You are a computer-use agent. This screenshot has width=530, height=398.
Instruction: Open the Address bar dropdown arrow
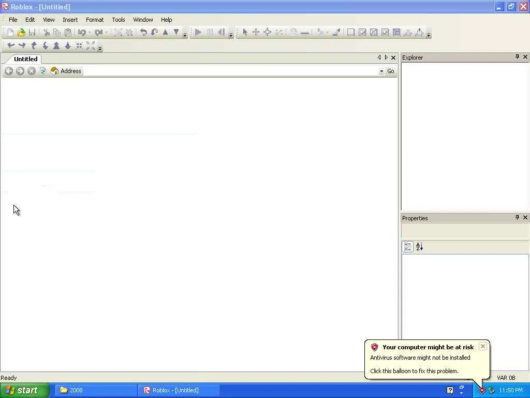pos(381,72)
